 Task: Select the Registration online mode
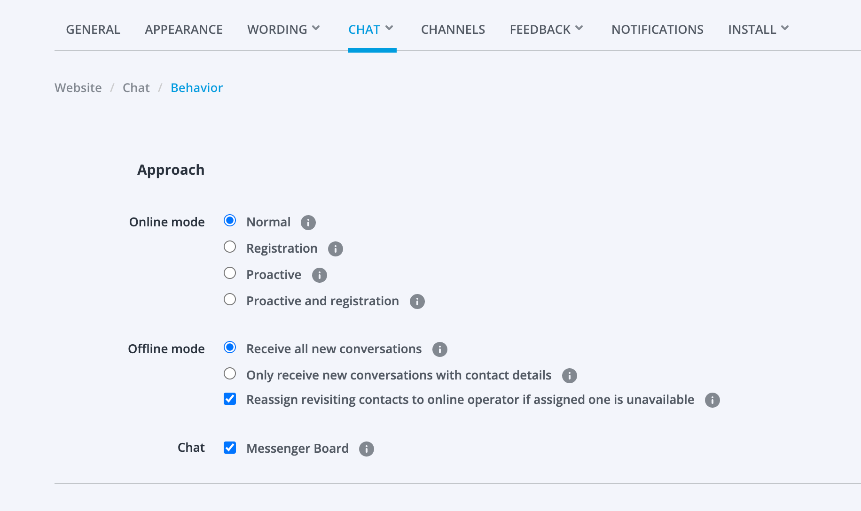(230, 247)
